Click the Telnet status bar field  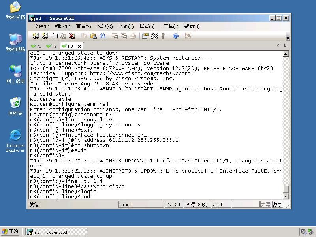click(x=141, y=205)
